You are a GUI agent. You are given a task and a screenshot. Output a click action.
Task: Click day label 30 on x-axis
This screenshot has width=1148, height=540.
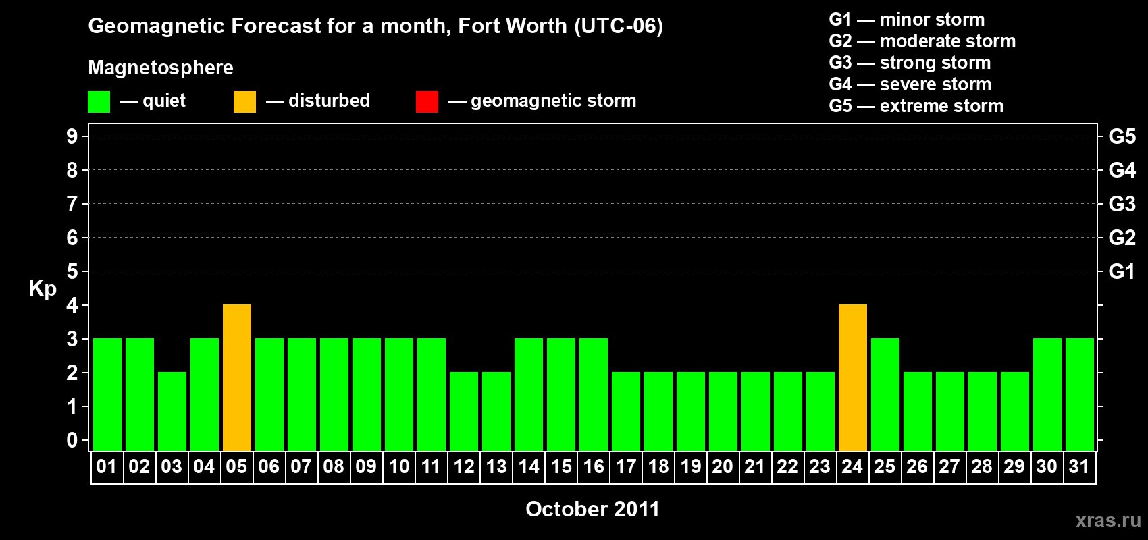click(x=1047, y=466)
